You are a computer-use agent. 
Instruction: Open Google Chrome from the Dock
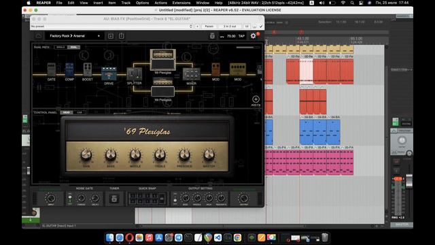(x=237, y=238)
